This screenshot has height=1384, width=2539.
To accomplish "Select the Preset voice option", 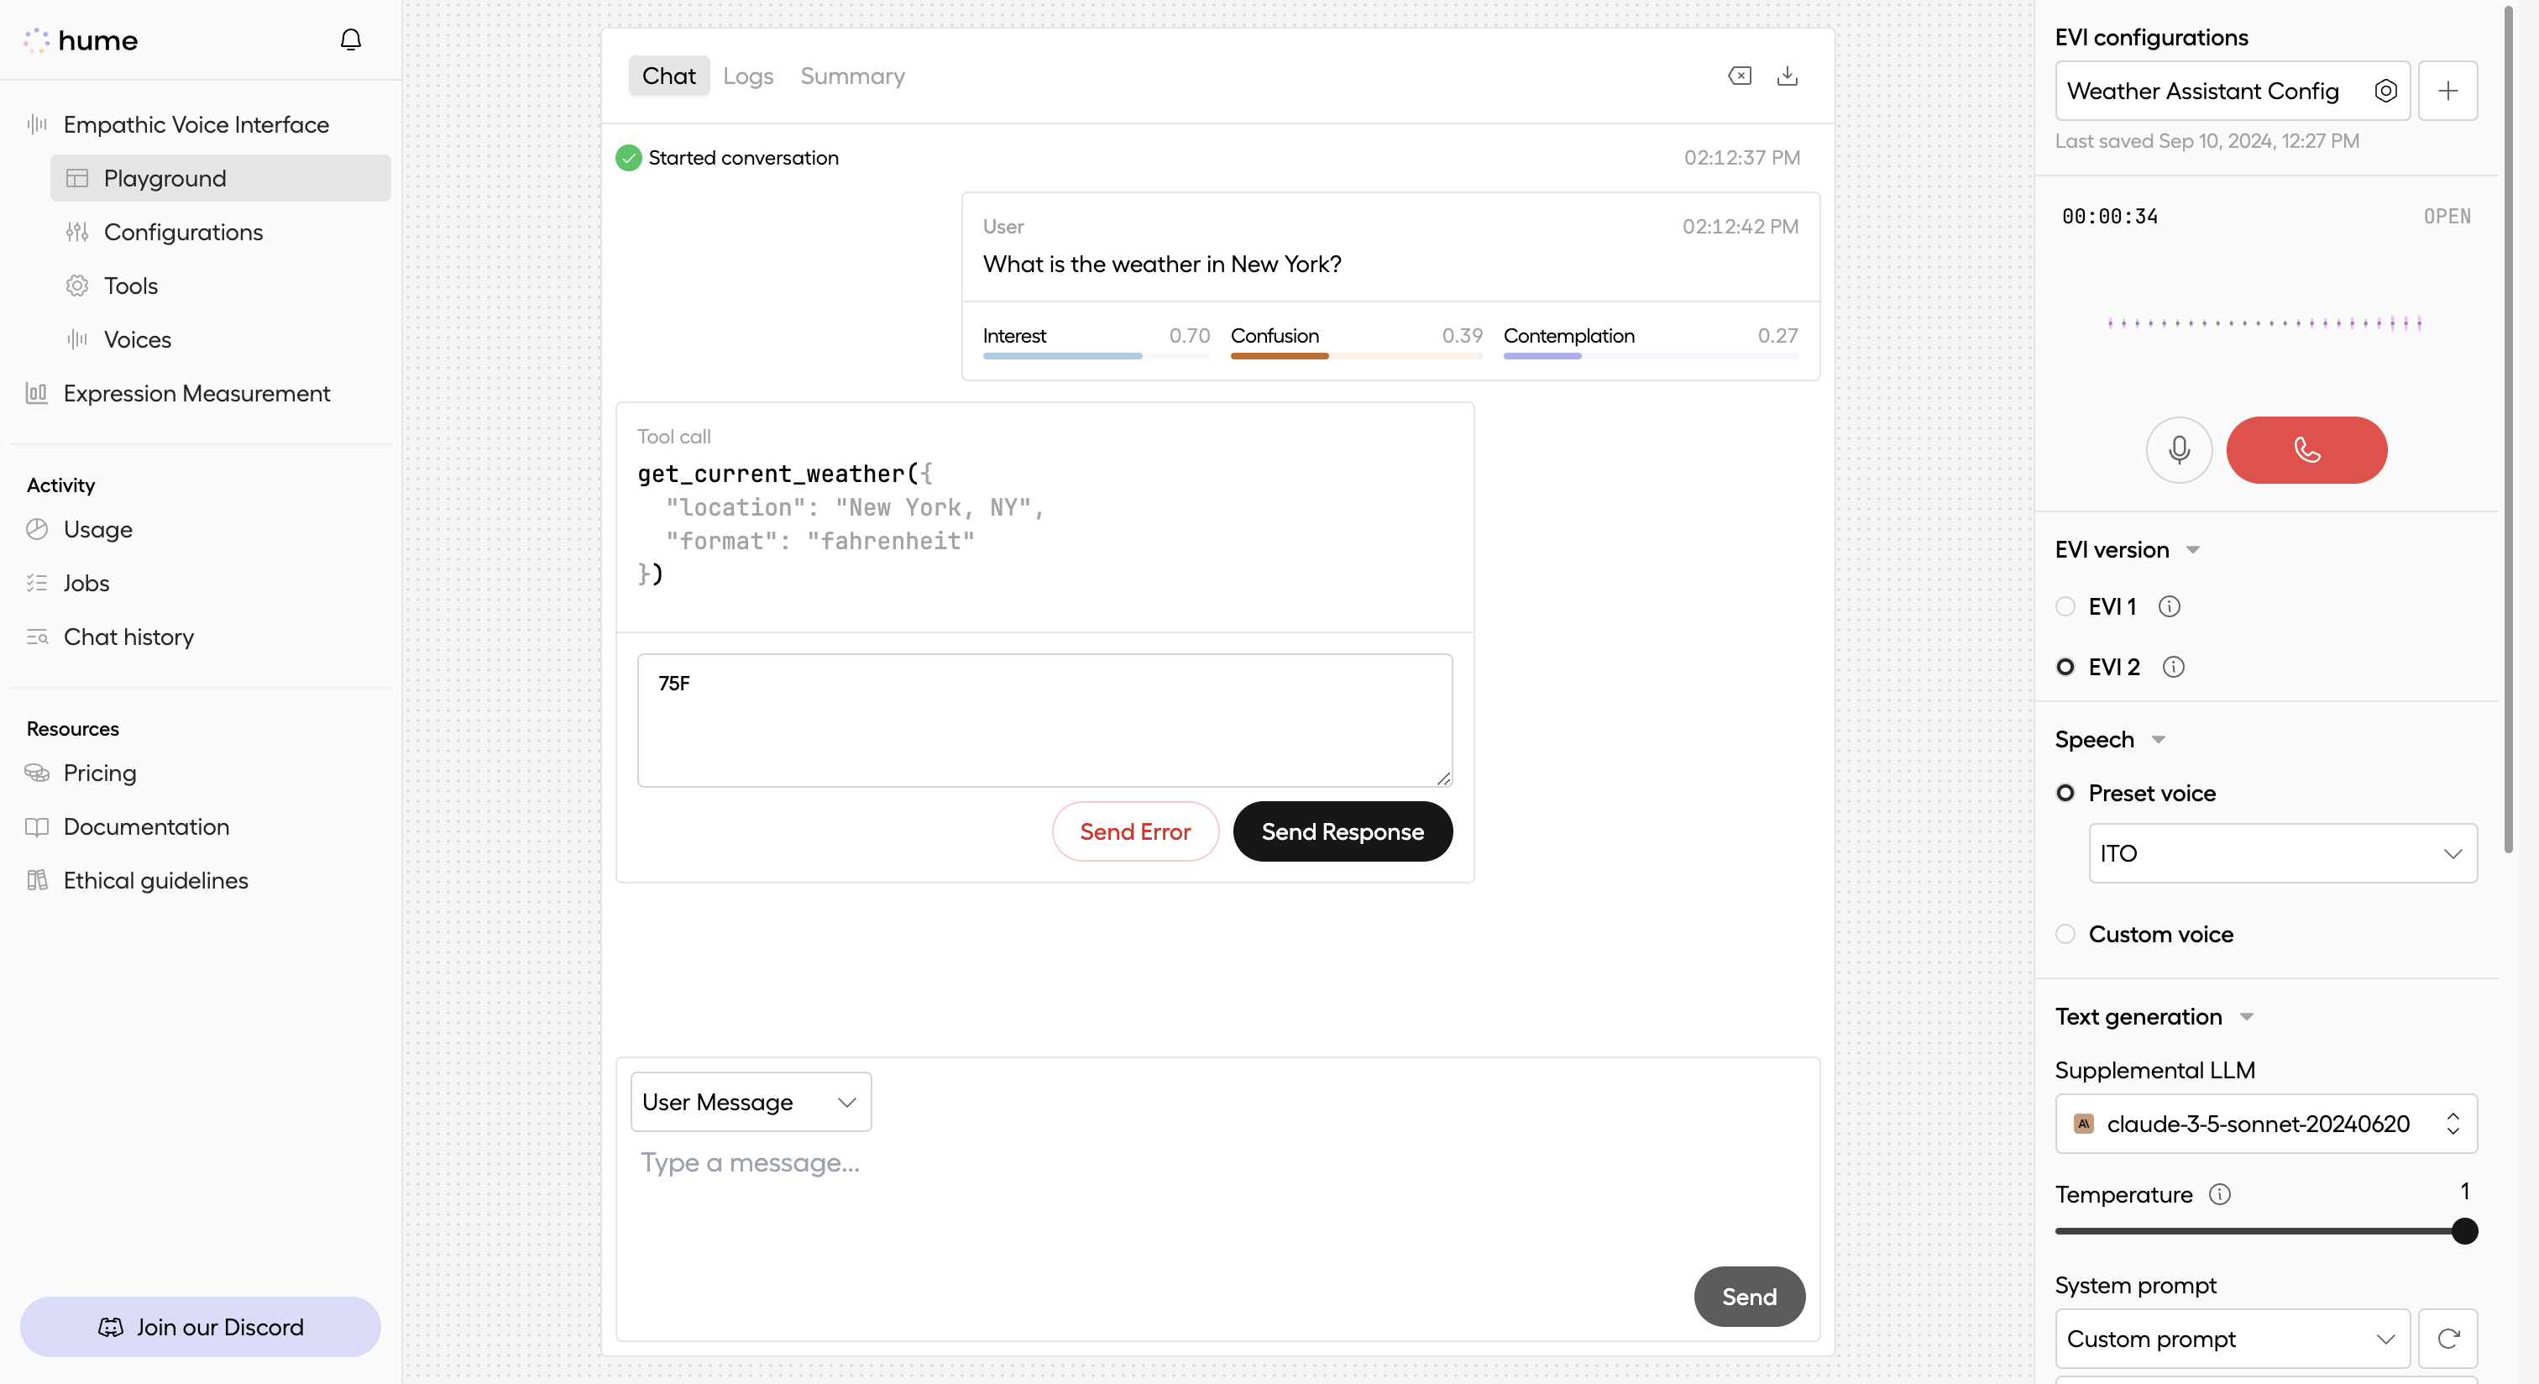I will (2066, 793).
